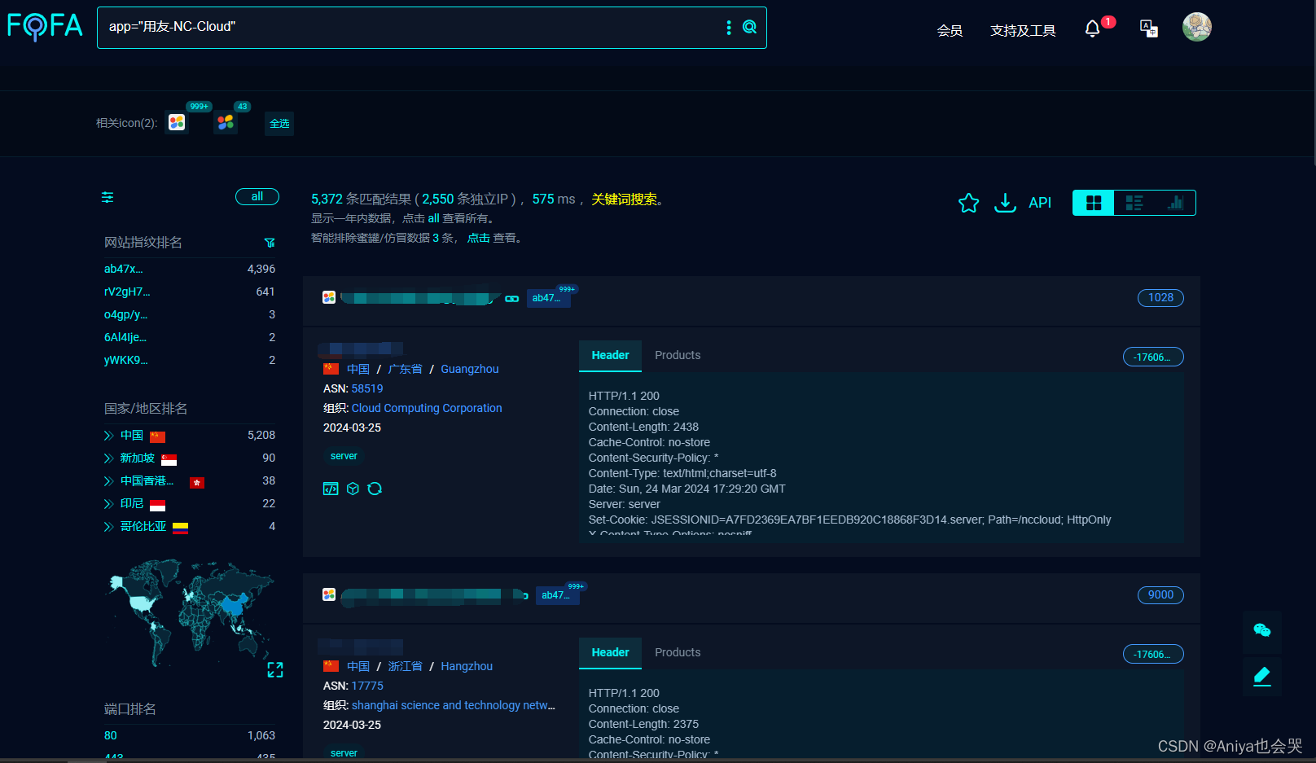Open the user avatar profile
This screenshot has height=763, width=1316.
tap(1197, 27)
